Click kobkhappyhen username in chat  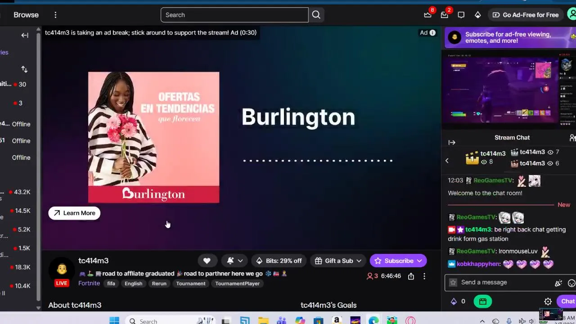pyautogui.click(x=478, y=264)
